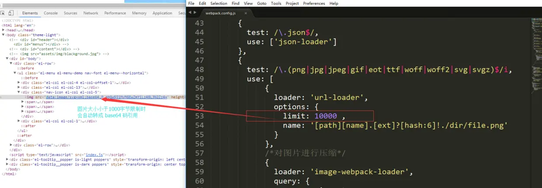The image size is (542, 188).
Task: Select the highlighted img element row
Action: pos(93,97)
